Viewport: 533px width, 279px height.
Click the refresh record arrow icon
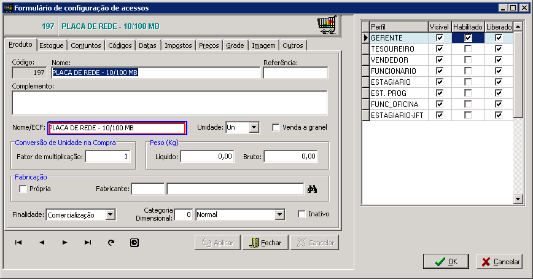111,243
